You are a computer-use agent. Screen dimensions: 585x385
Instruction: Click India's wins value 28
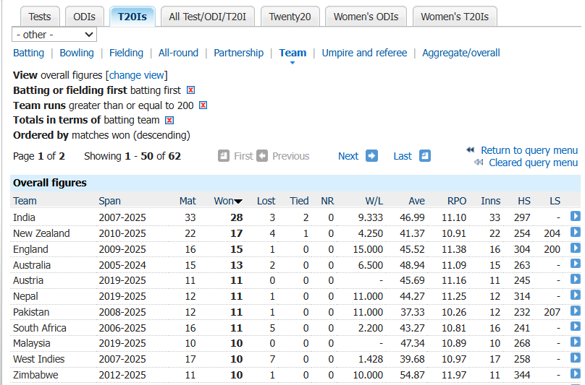tap(237, 218)
